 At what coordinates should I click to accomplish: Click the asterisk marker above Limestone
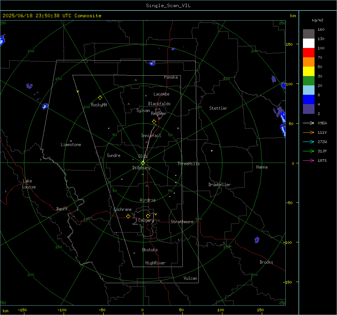tap(71, 141)
